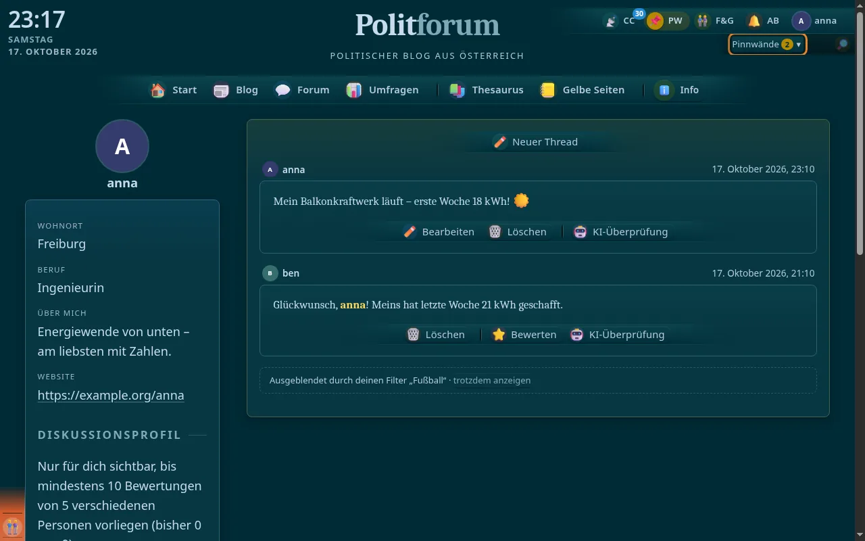This screenshot has width=865, height=541.
Task: Click the AB notification bell icon
Action: coord(753,21)
